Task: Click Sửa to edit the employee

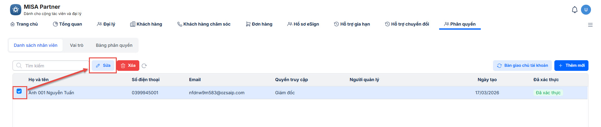Action: [103, 66]
